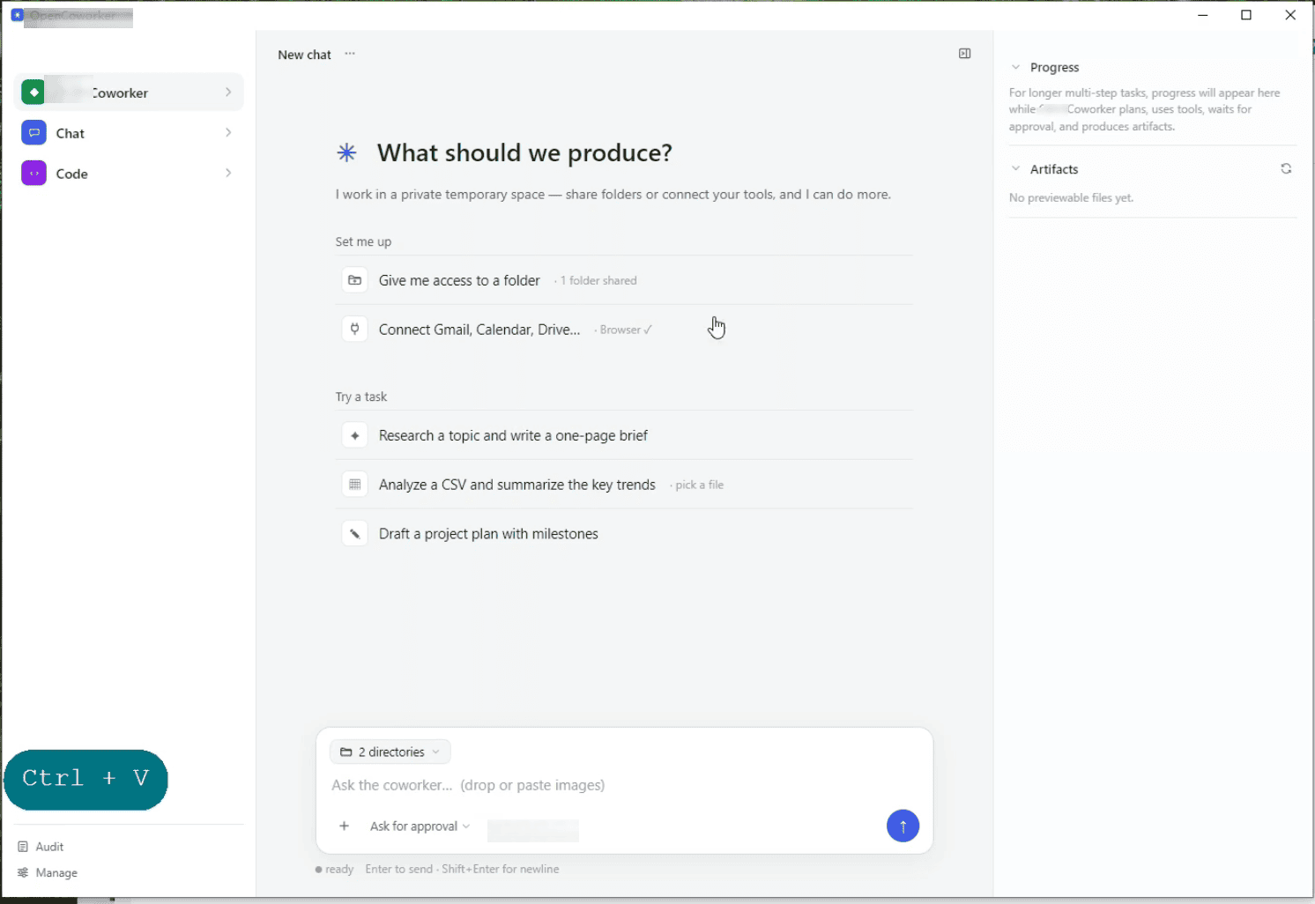Collapse the Progress section
Screen dimensions: 1315x904
(x=1015, y=67)
